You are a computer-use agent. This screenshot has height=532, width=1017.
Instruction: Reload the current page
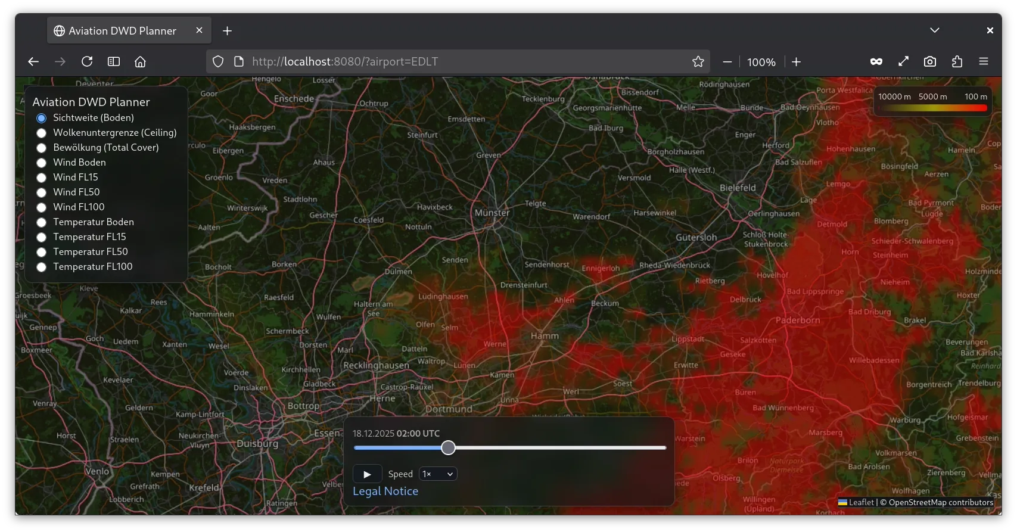(x=87, y=62)
